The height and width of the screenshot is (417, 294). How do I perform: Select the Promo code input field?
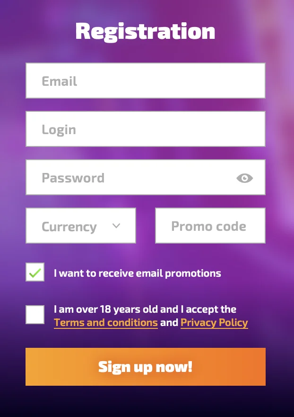210,226
